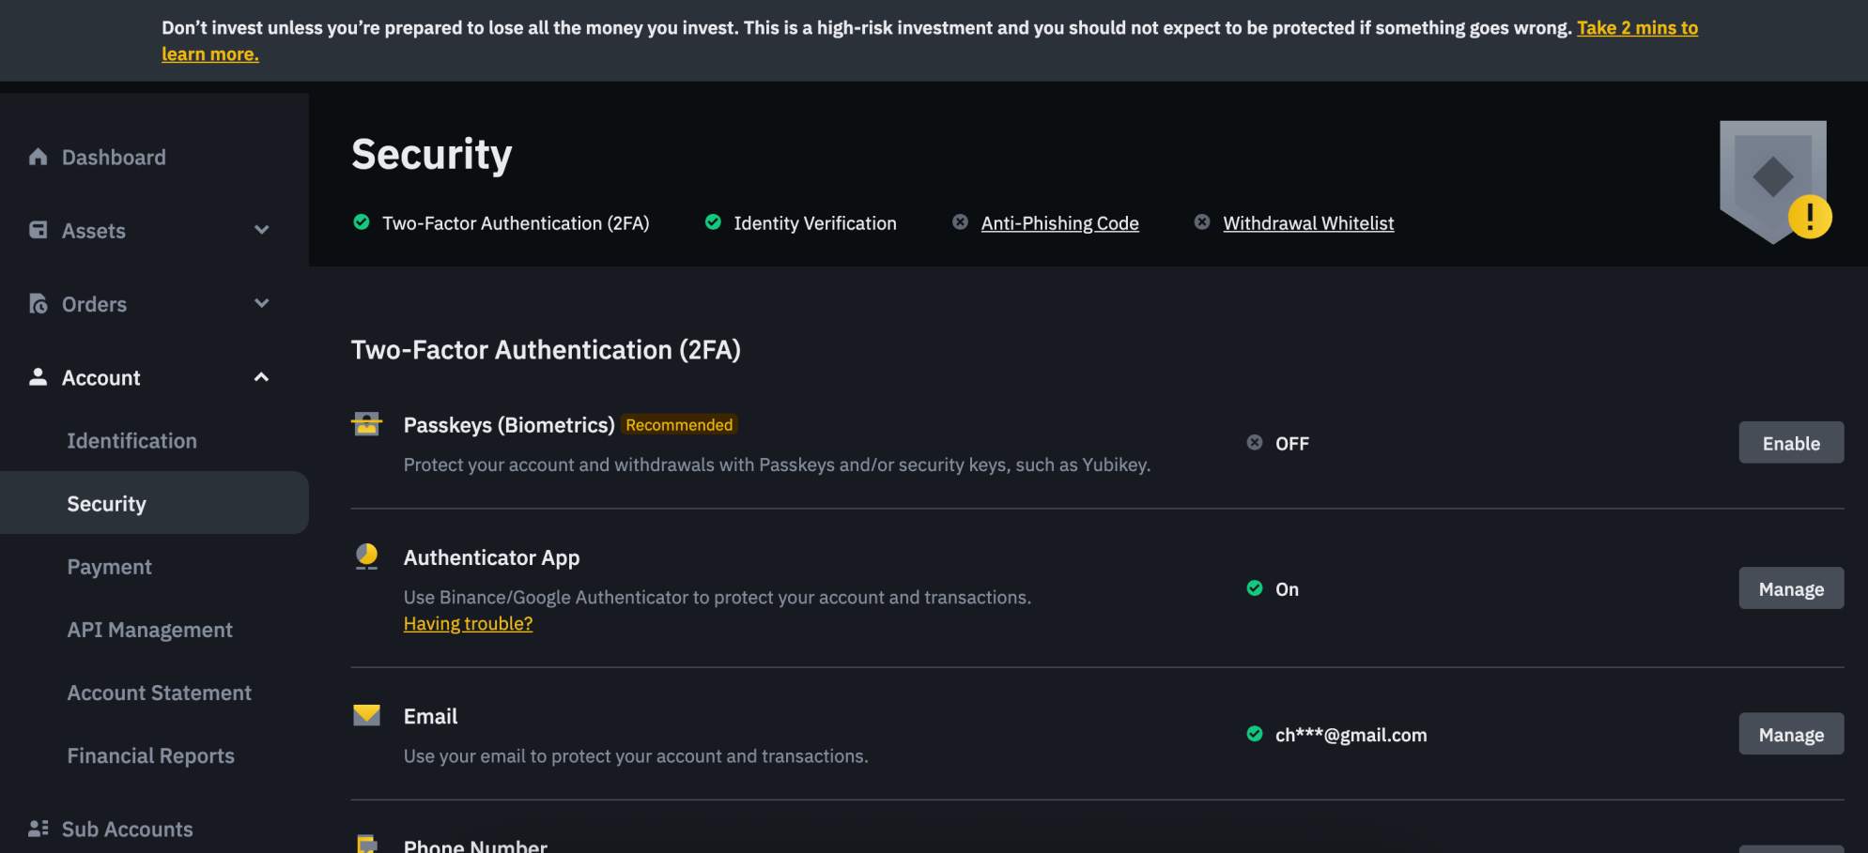The image size is (1868, 853).
Task: Open the Anti-Phishing Code link
Action: coord(1059,223)
